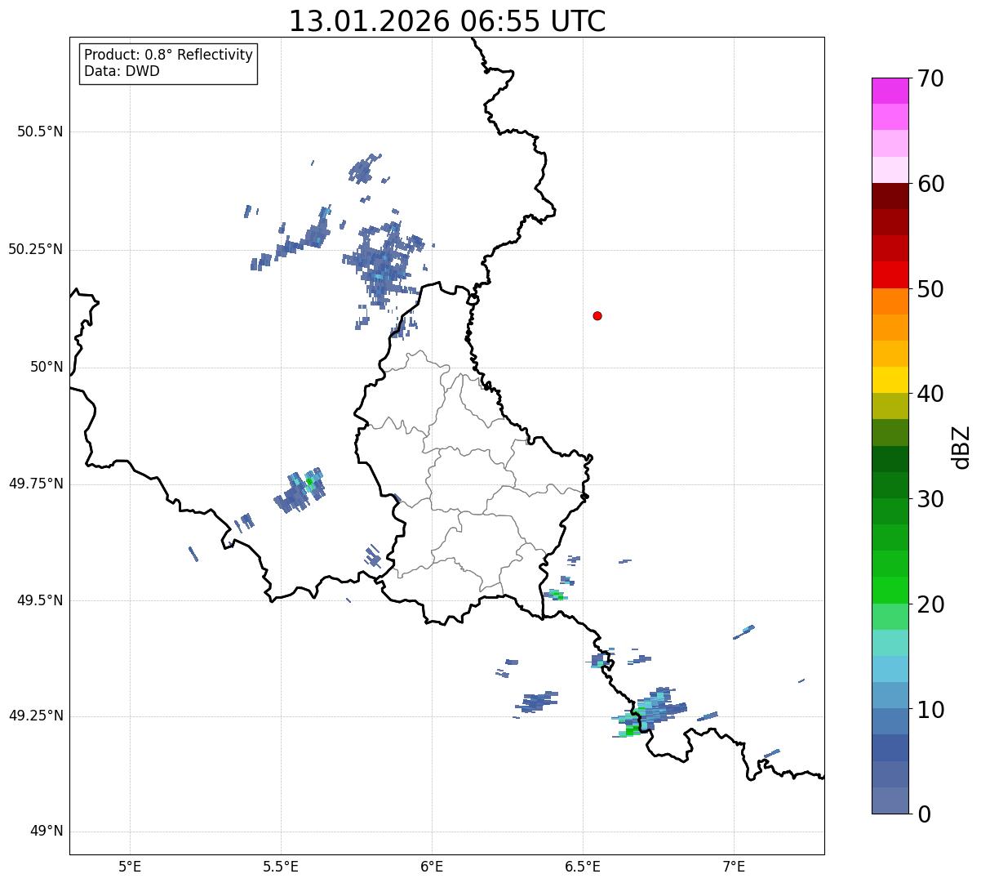Click the 49.25°N latitude label
981x883 pixels.
36,716
